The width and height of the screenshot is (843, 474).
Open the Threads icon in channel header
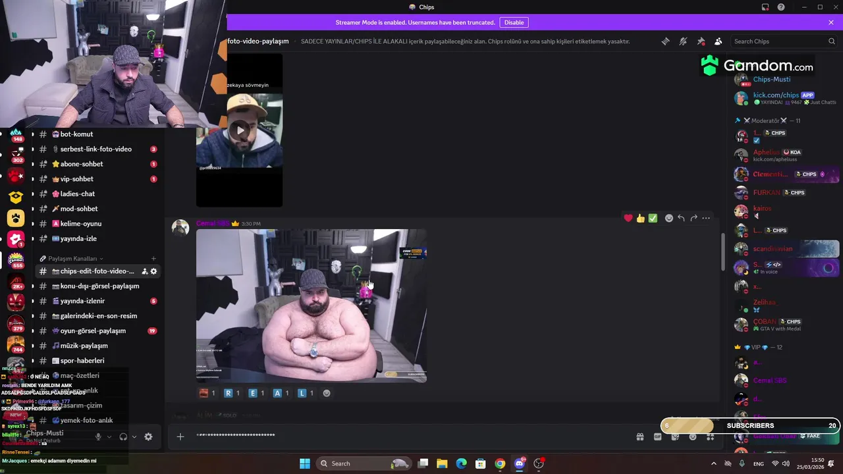pyautogui.click(x=665, y=41)
